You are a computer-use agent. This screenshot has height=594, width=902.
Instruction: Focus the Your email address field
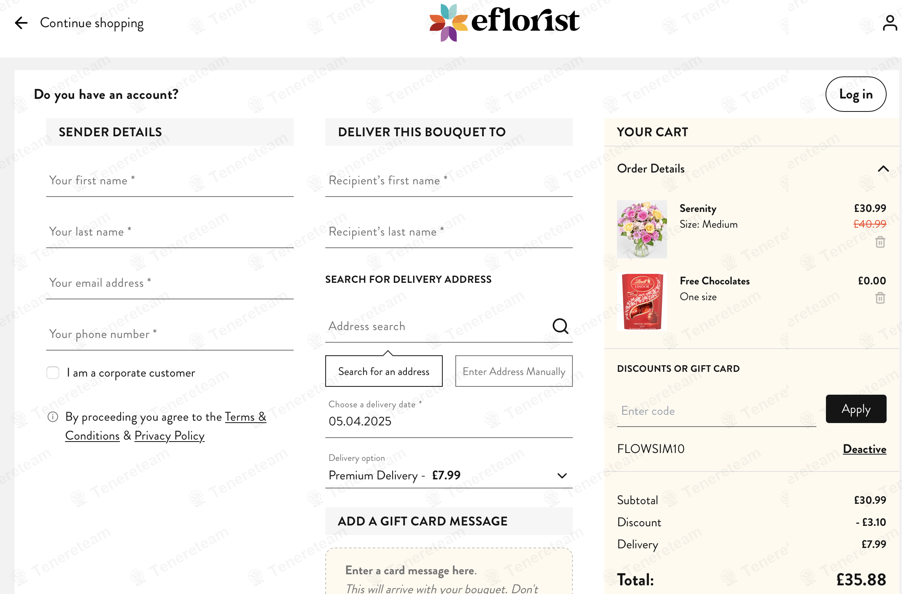tap(170, 283)
